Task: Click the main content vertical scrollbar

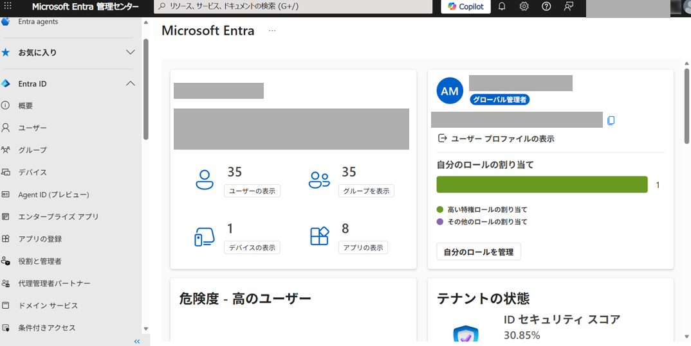Action: point(686,105)
